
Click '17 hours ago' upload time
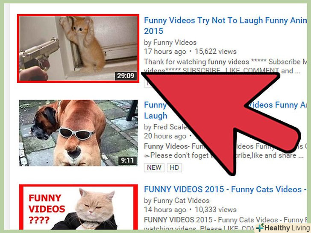pos(165,52)
